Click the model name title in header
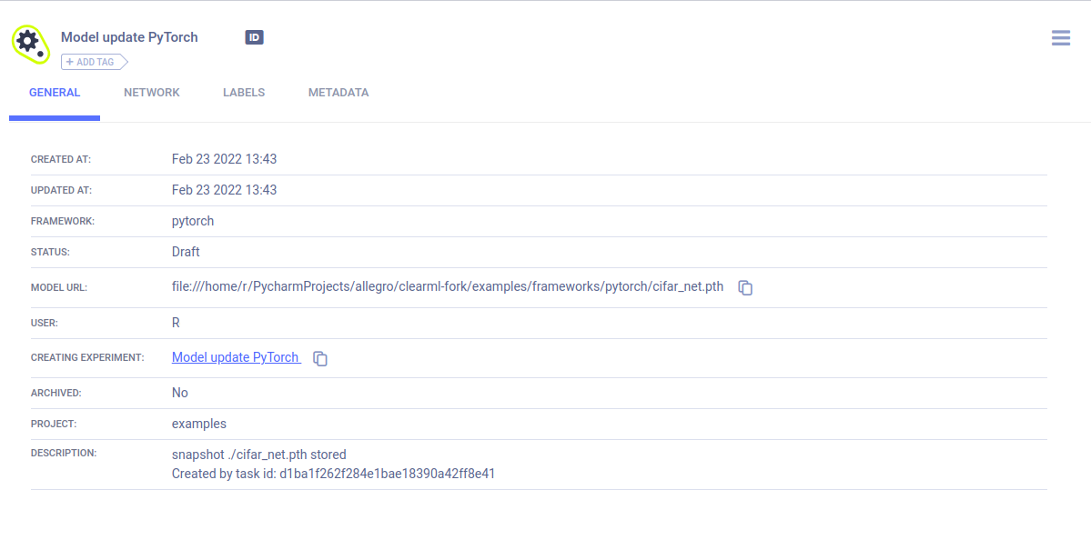Viewport: 1091px width, 540px height. coord(129,37)
